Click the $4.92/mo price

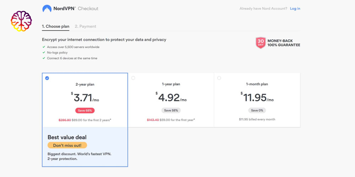pos(171,97)
